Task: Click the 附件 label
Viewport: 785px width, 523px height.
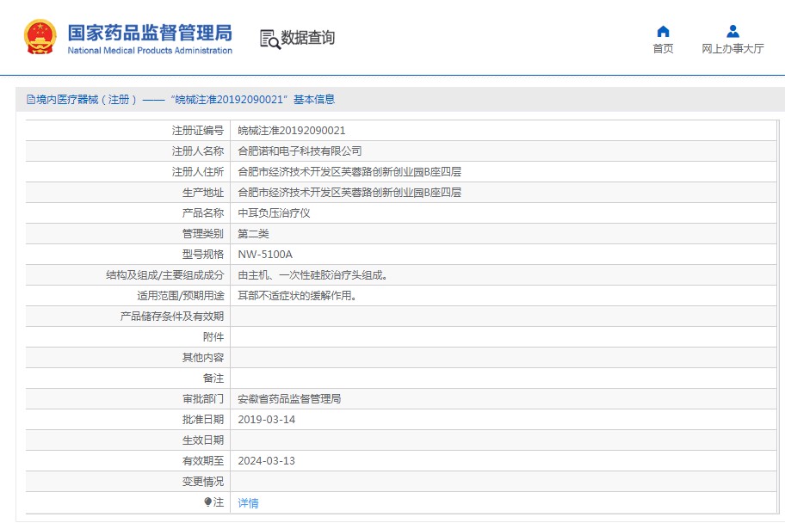Action: (x=213, y=337)
